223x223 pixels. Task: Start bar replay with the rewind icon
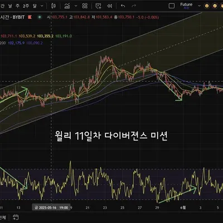pyautogui.click(x=110, y=6)
